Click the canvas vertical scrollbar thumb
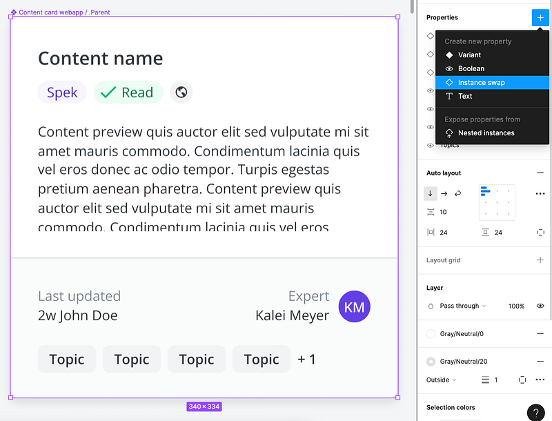Viewport: 552px width, 421px height. coord(412,6)
